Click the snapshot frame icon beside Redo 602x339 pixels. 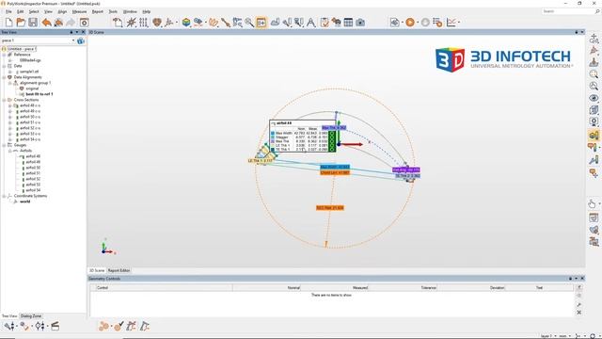(84, 23)
